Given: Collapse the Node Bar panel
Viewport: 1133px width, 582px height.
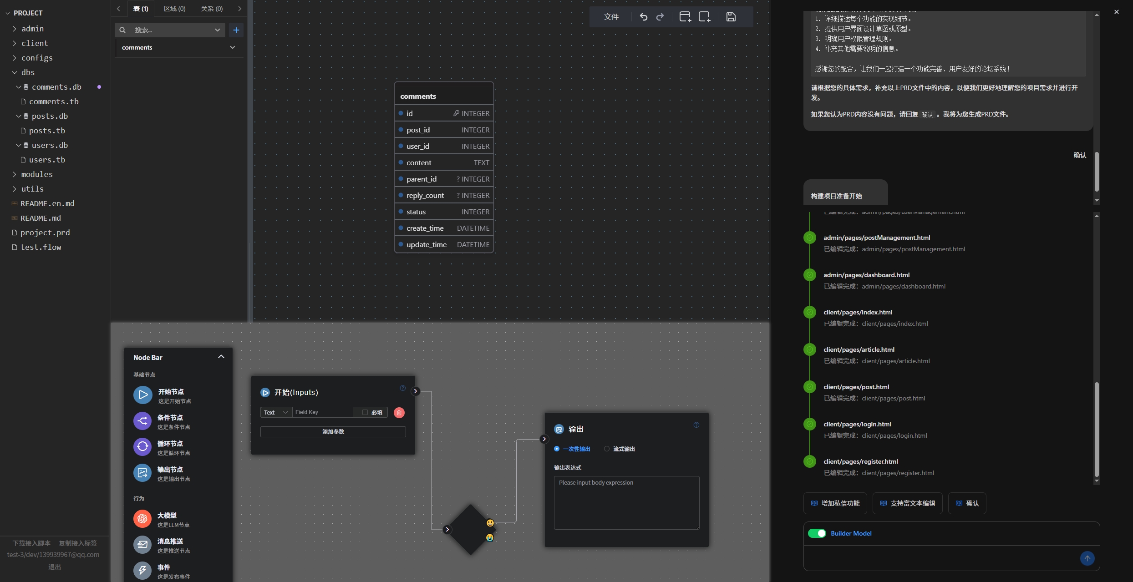Looking at the screenshot, I should pyautogui.click(x=221, y=357).
